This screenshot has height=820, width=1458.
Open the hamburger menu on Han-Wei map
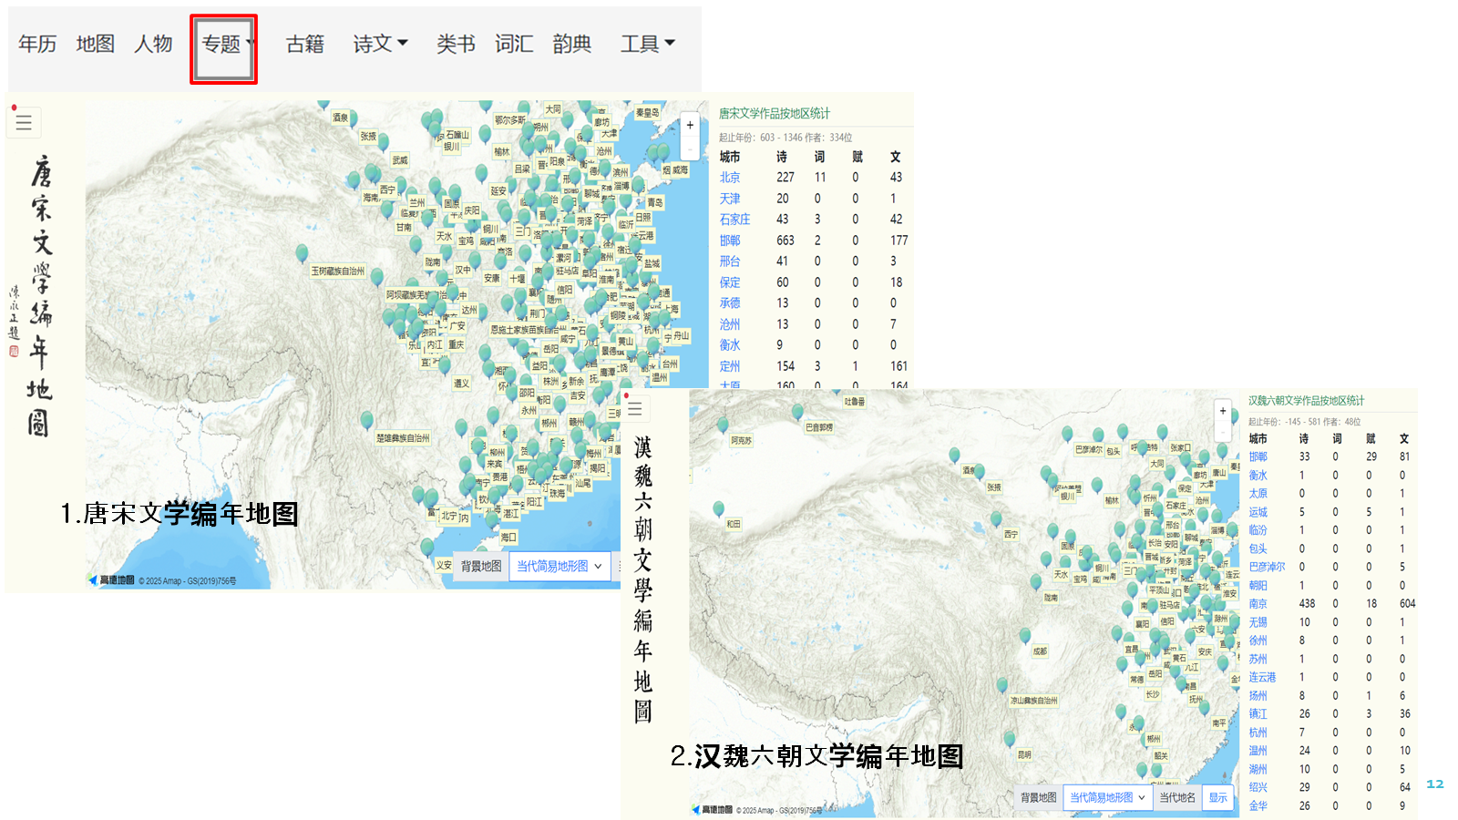click(x=635, y=408)
